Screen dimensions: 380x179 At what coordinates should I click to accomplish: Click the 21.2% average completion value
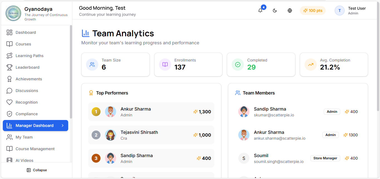pos(330,67)
